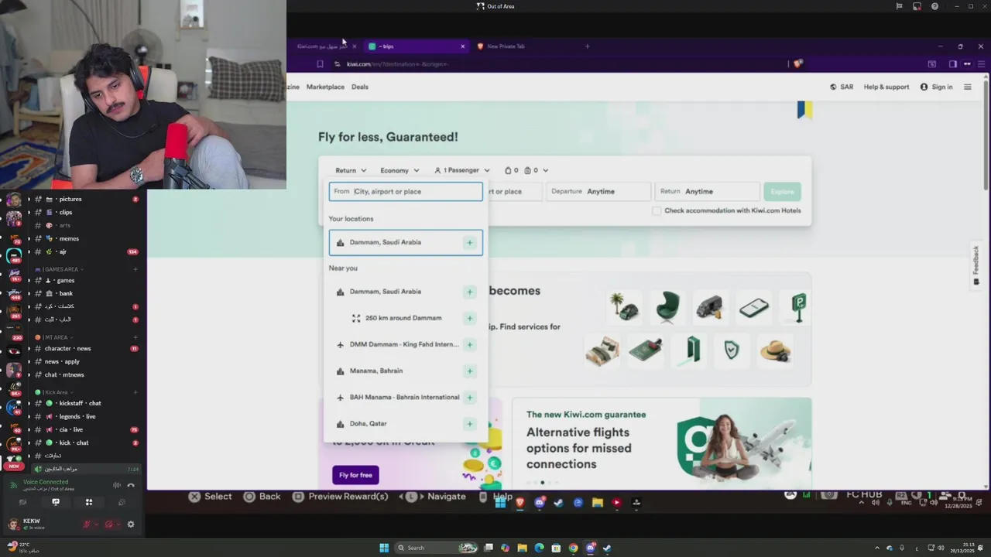Toggle Discord microphone mute
991x557 pixels.
pos(87,524)
